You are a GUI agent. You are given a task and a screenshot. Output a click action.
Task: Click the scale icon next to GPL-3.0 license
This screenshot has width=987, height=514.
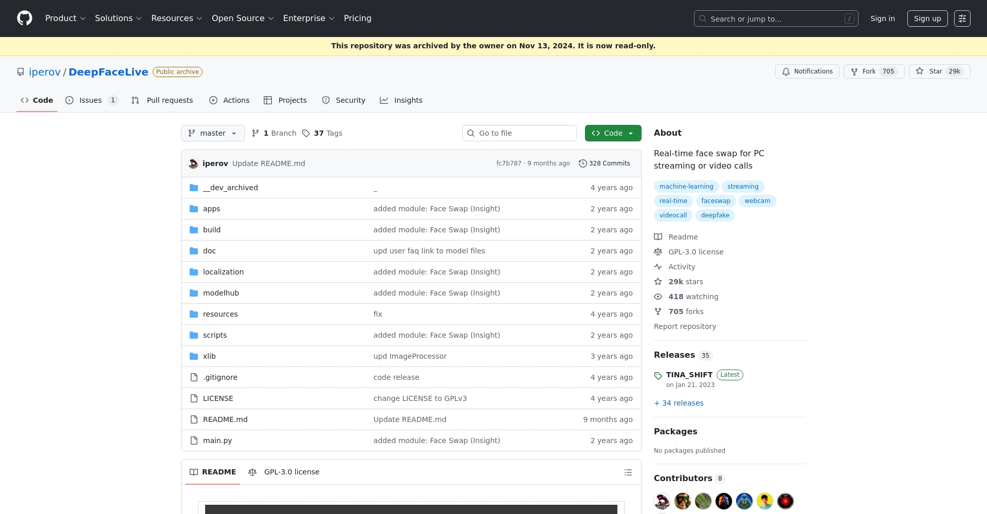point(658,252)
